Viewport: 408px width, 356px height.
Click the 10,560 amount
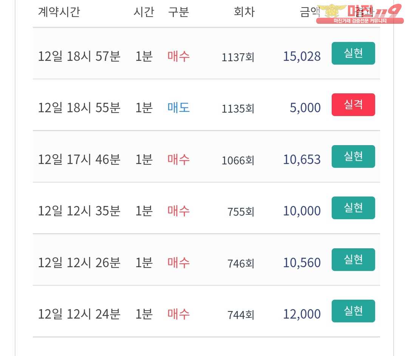point(301,263)
